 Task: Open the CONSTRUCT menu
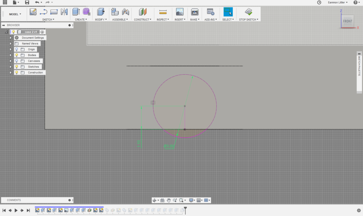(x=143, y=20)
